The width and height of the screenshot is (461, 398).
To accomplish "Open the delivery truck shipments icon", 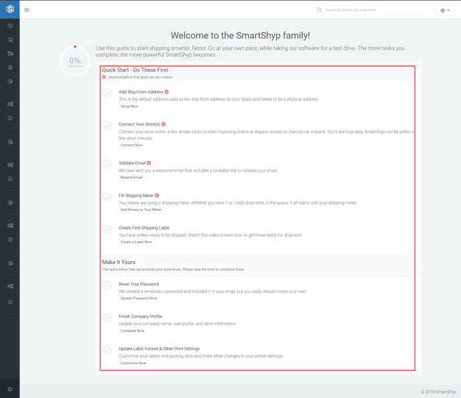I will coord(10,54).
